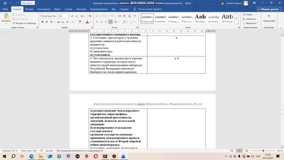Open Telegram from the taskbar
Viewport: 284px width, 160px height.
59,156
